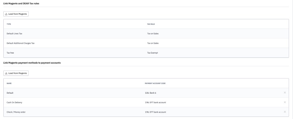
Task: Edit Cash On Delivery's EFT bank account code
Action: [155, 102]
